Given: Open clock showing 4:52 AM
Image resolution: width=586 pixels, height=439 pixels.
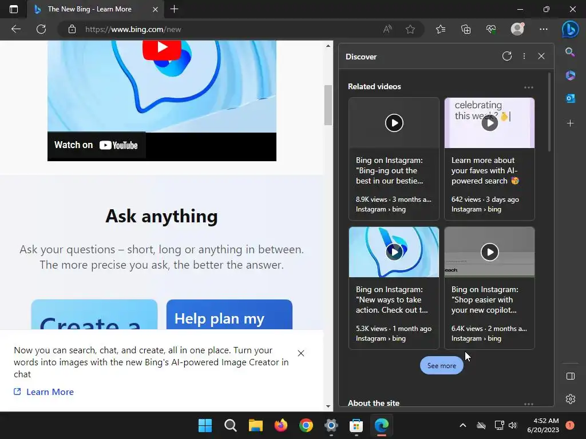Looking at the screenshot, I should click(543, 425).
